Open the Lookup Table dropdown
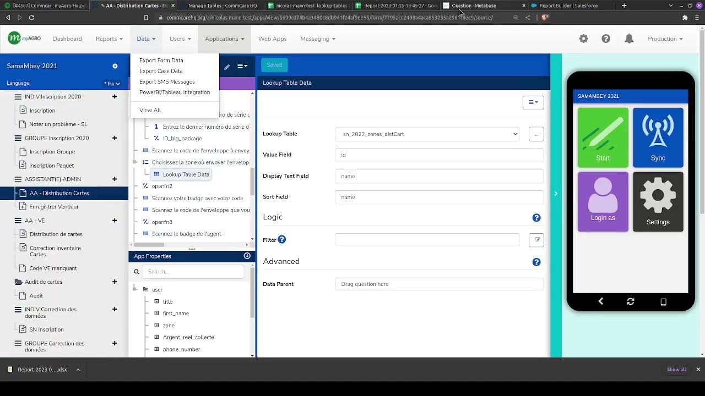 427,134
